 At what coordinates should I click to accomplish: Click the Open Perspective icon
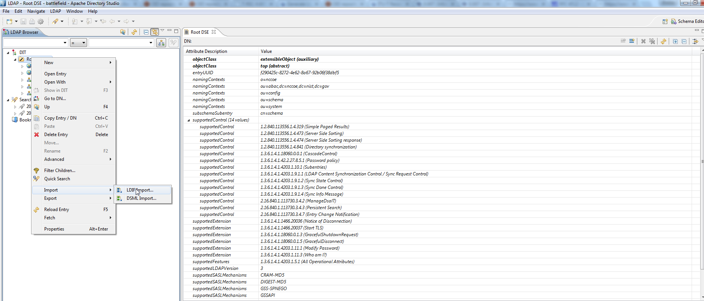[665, 21]
